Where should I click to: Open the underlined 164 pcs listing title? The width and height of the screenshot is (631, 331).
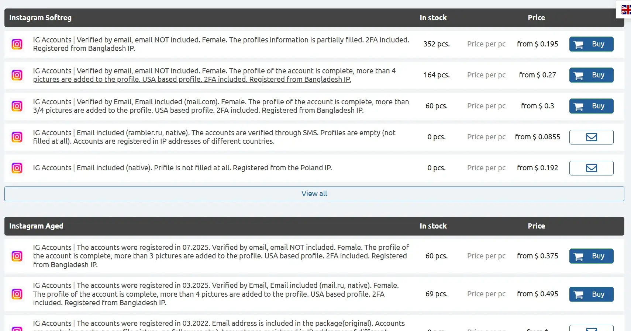214,75
